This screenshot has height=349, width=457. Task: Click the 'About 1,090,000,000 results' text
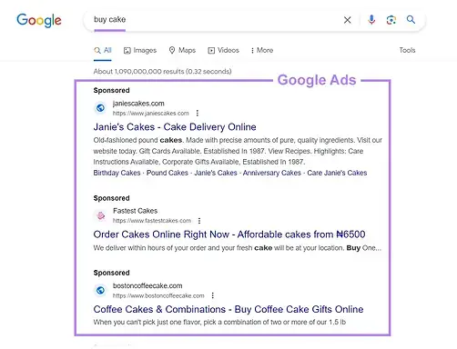[x=162, y=72]
